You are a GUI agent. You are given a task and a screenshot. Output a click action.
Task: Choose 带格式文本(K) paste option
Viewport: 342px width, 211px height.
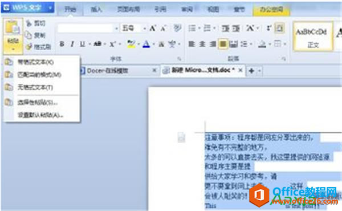42,62
